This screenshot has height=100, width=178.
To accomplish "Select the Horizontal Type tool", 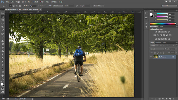I will (3, 65).
